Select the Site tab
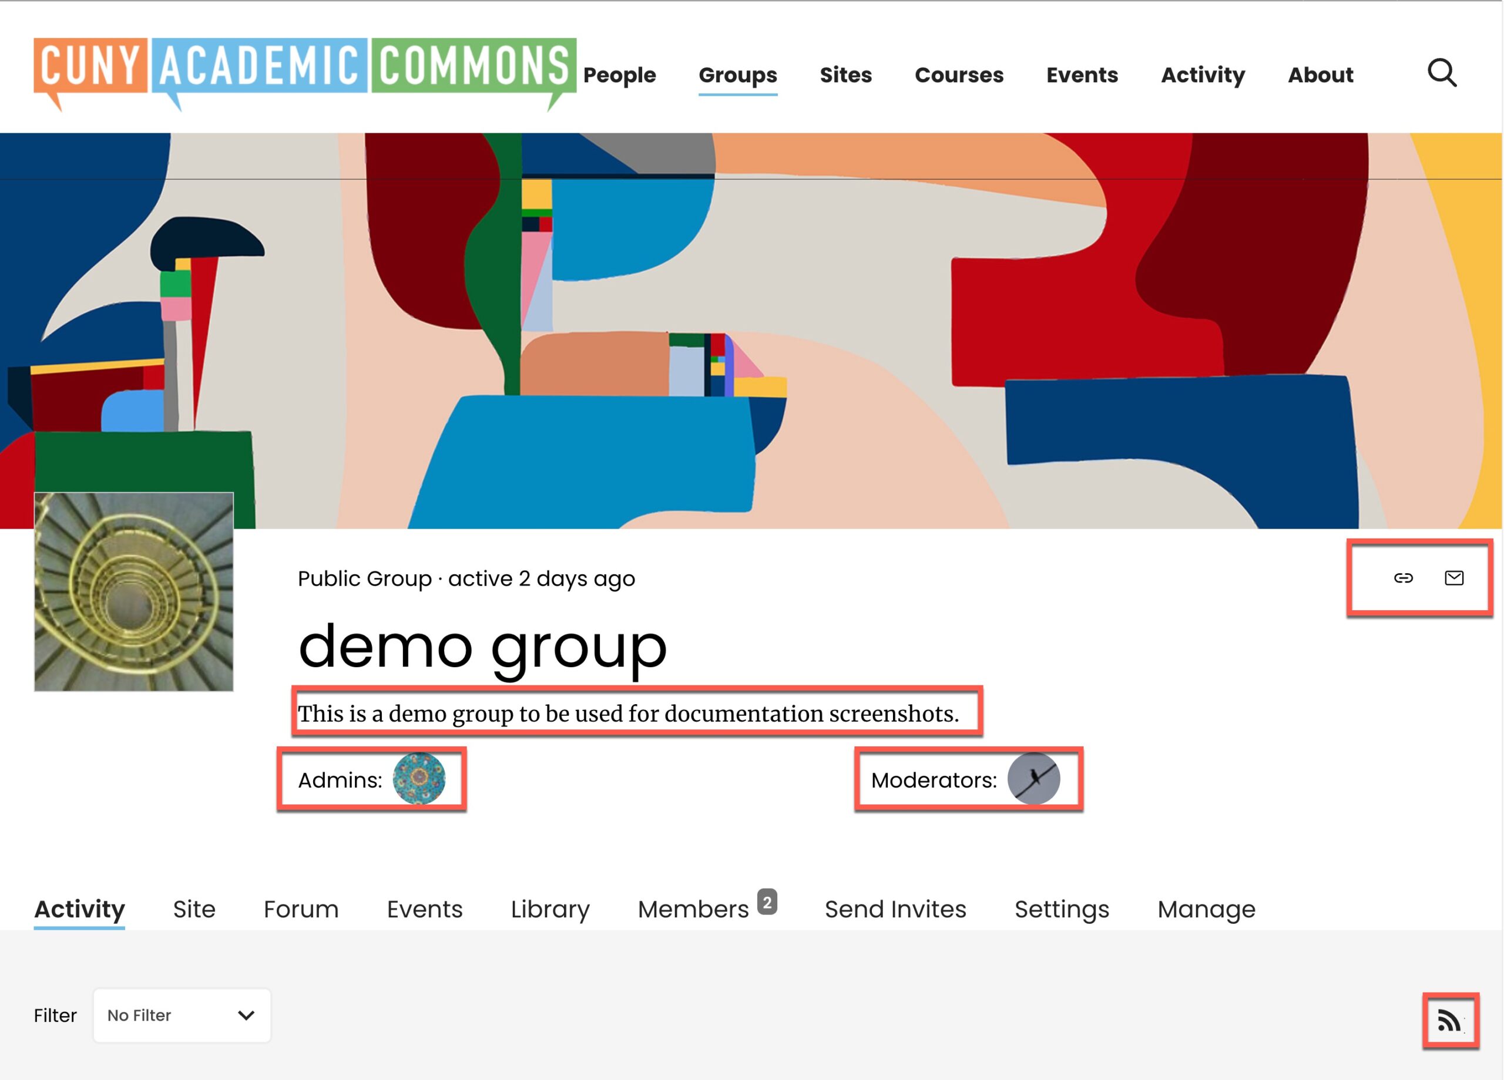Screen dimensions: 1504x1080 coord(194,909)
